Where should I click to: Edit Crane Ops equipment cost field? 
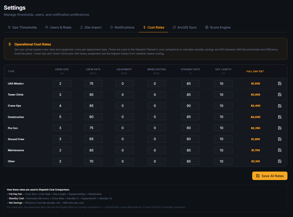click(124, 106)
